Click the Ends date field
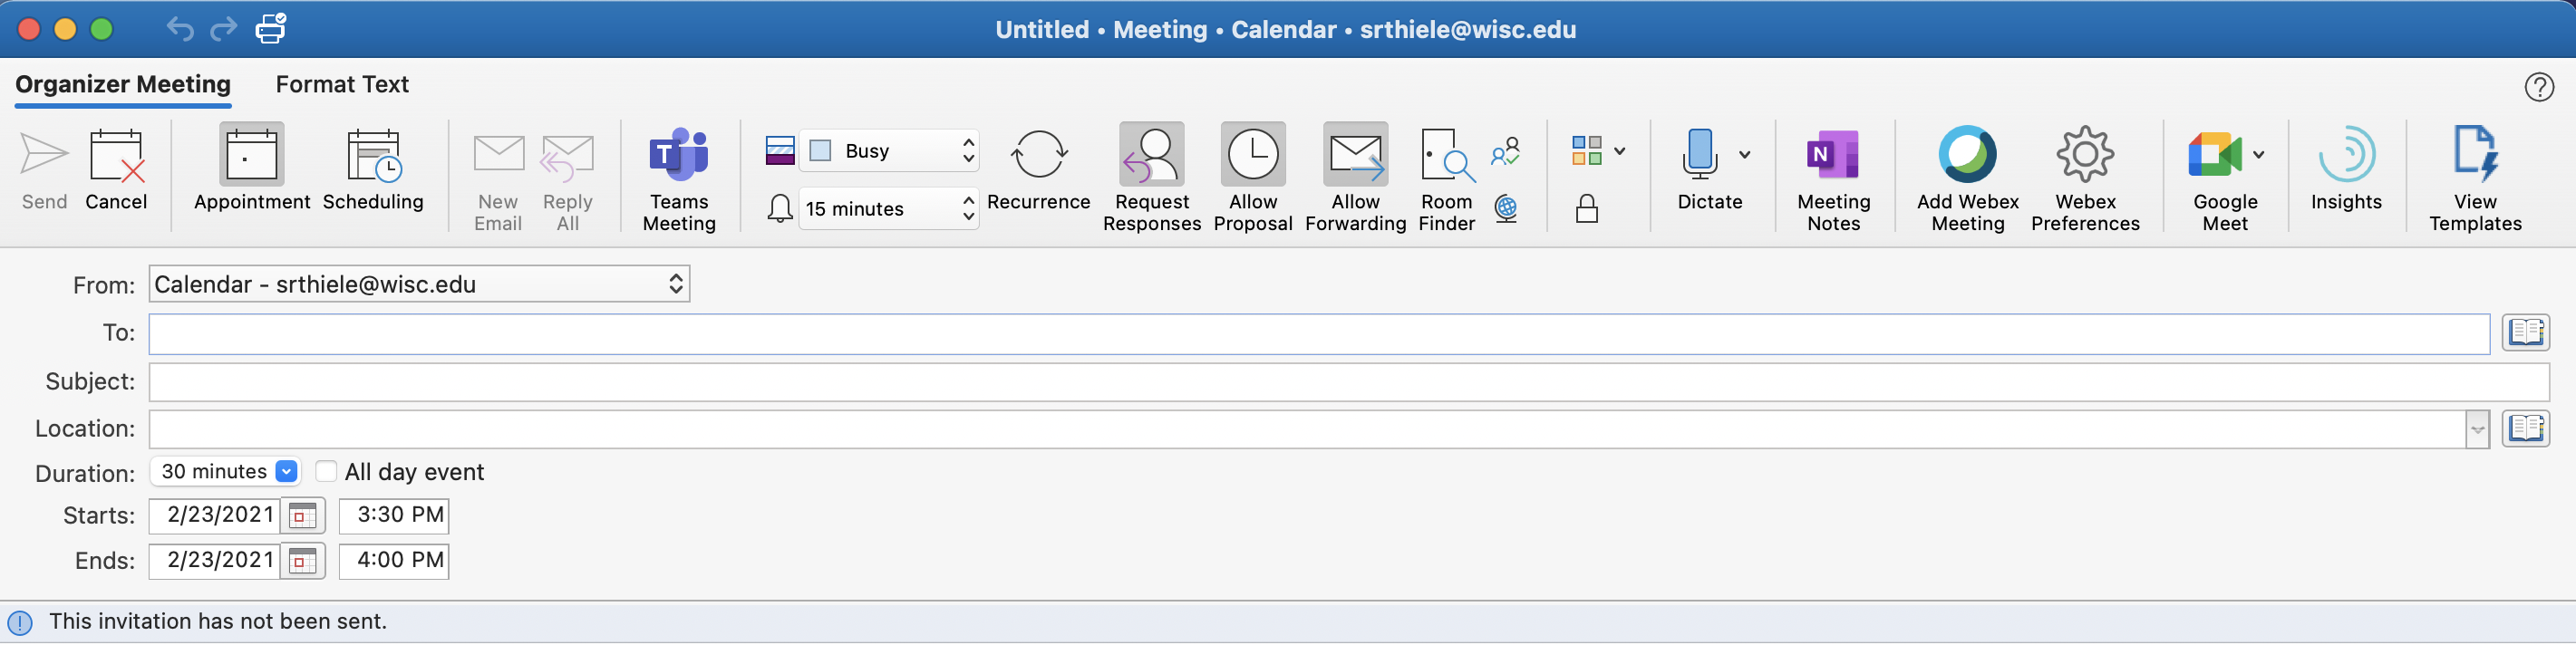The height and width of the screenshot is (645, 2576). (x=215, y=561)
